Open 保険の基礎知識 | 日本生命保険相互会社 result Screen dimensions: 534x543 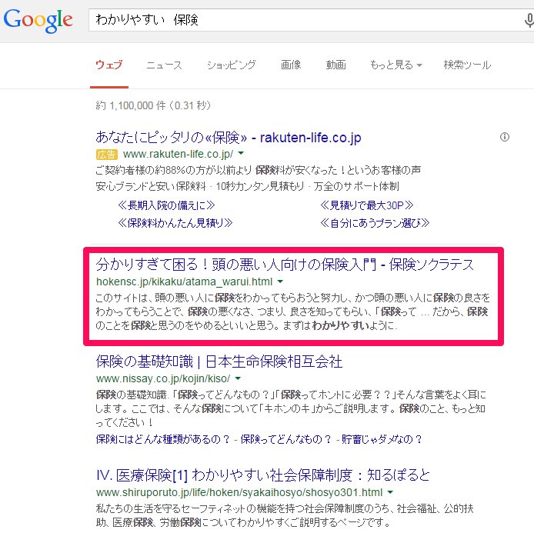pos(219,362)
